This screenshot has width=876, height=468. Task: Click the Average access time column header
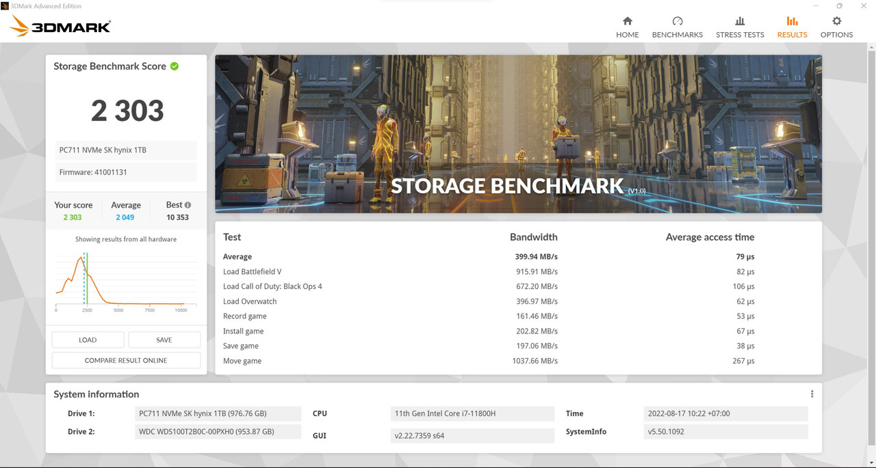pos(710,237)
